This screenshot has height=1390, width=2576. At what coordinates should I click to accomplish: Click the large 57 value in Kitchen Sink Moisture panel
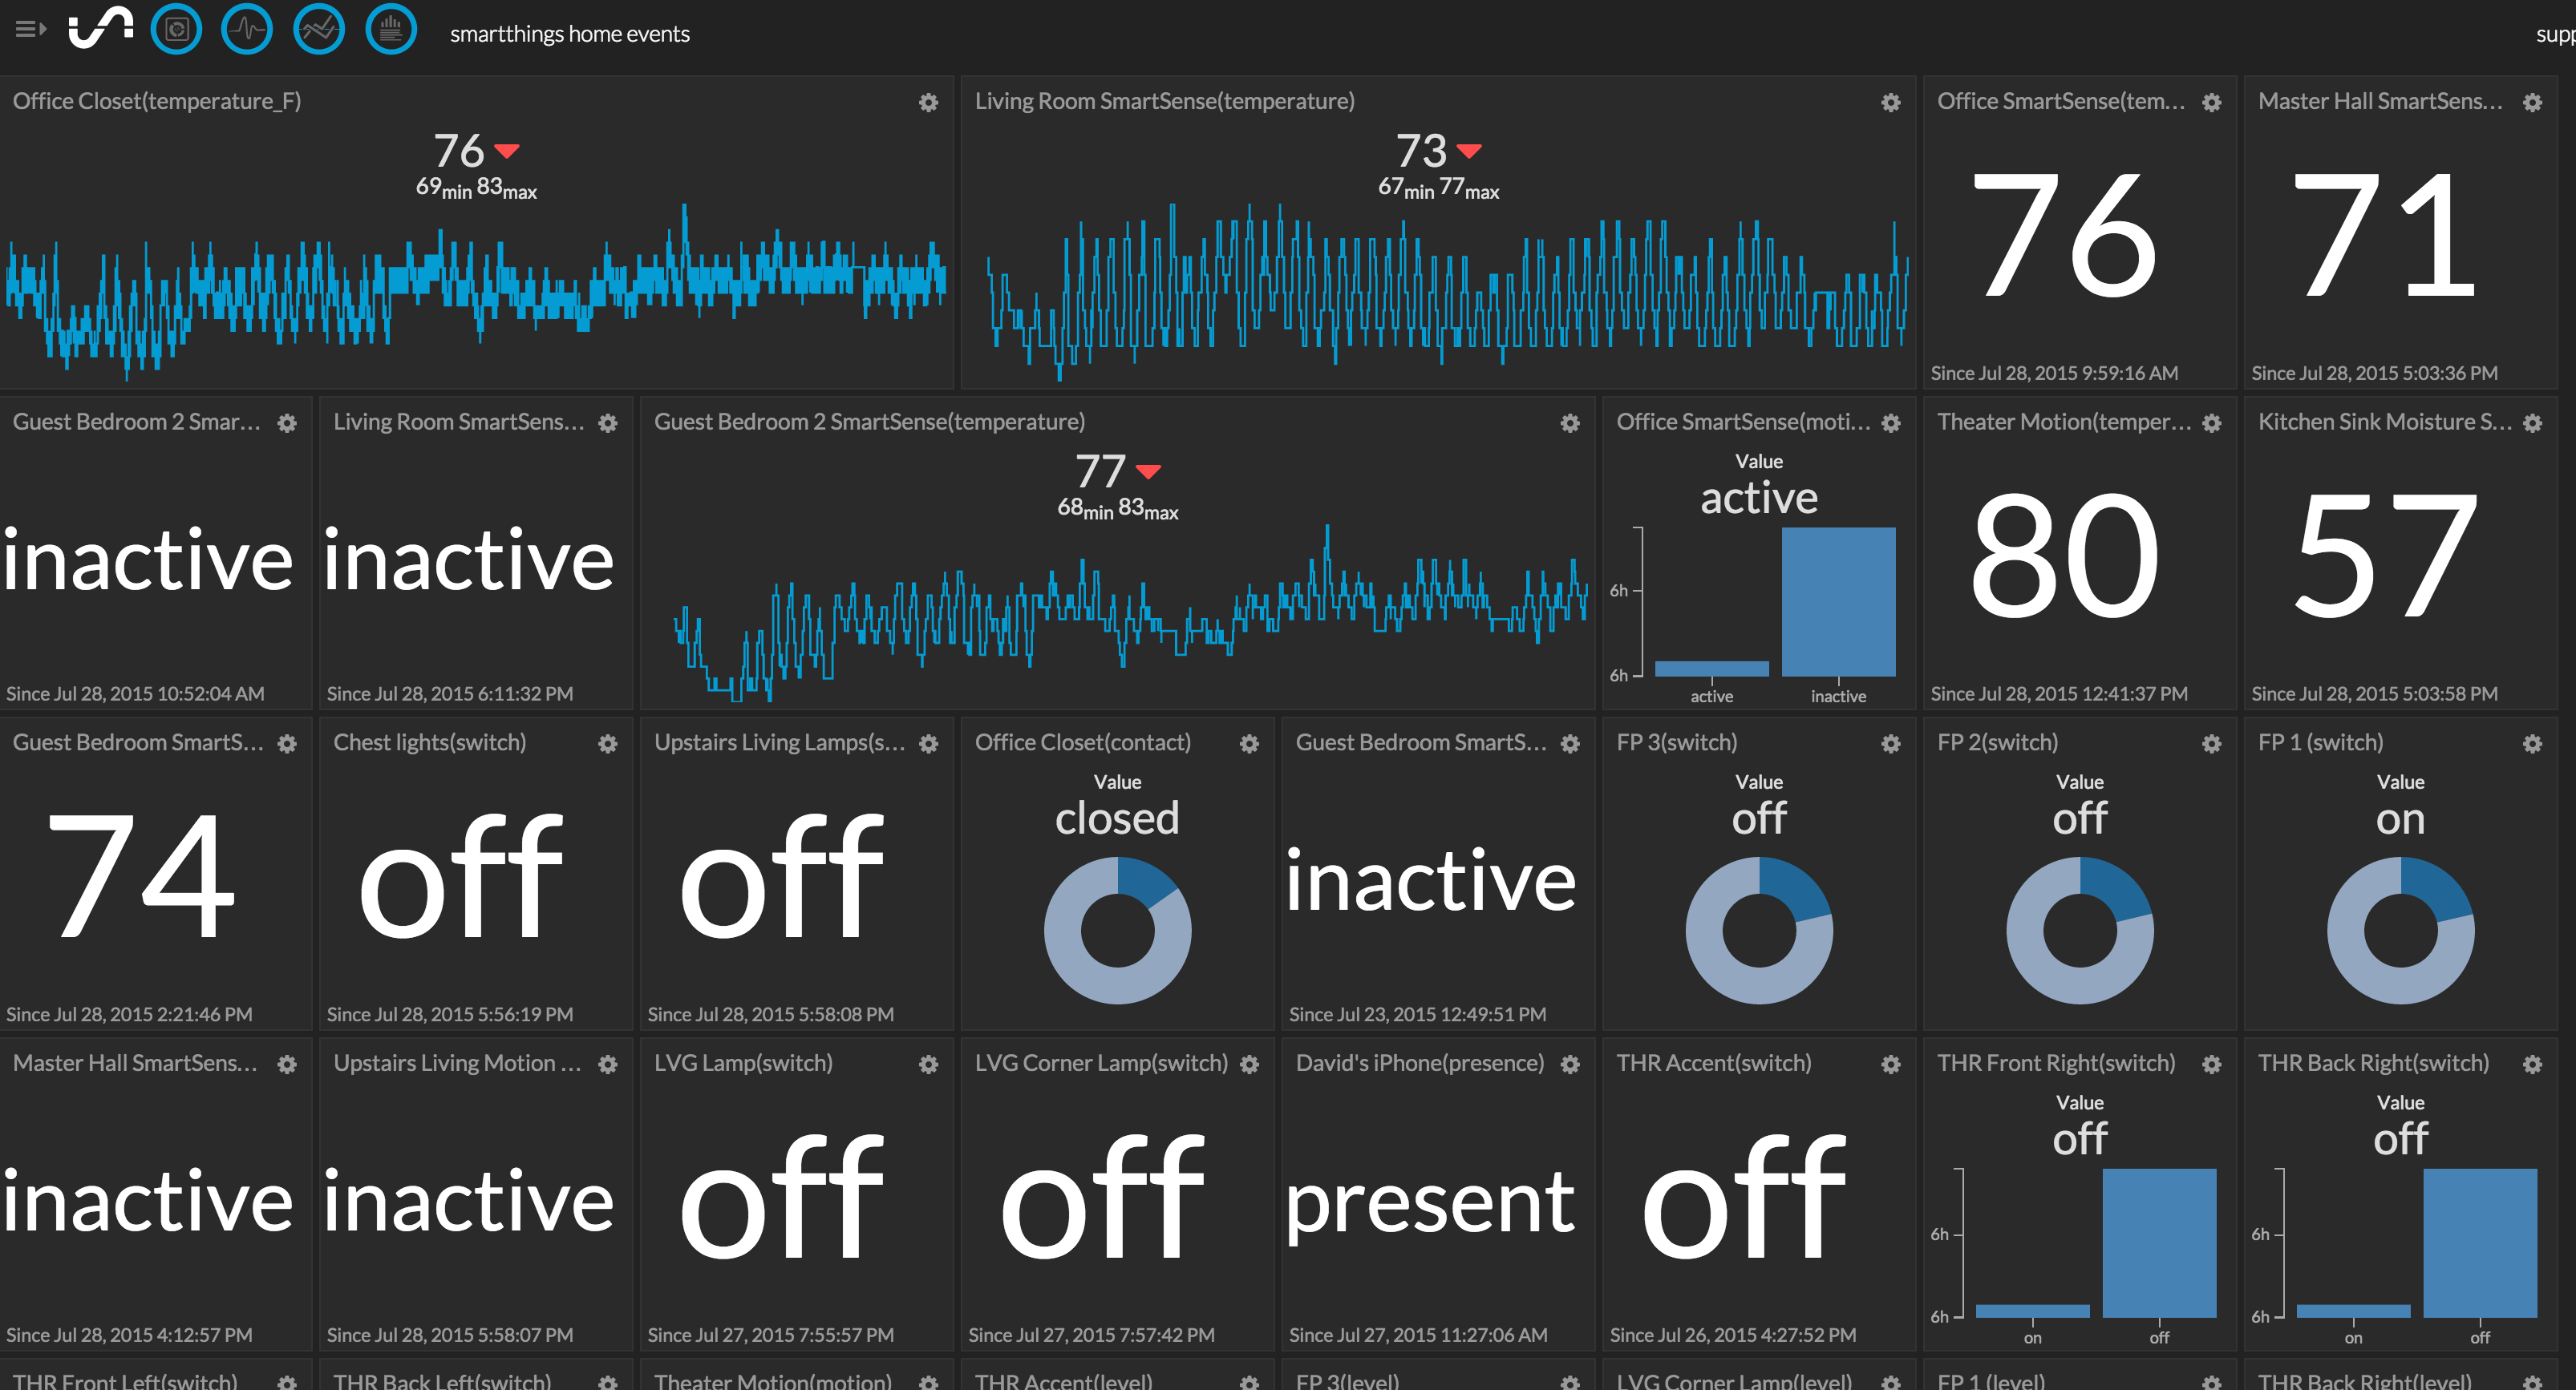click(2385, 556)
